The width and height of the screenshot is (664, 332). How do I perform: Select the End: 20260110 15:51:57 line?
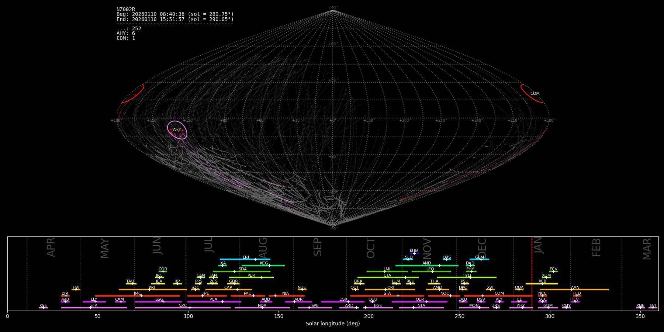click(x=175, y=19)
